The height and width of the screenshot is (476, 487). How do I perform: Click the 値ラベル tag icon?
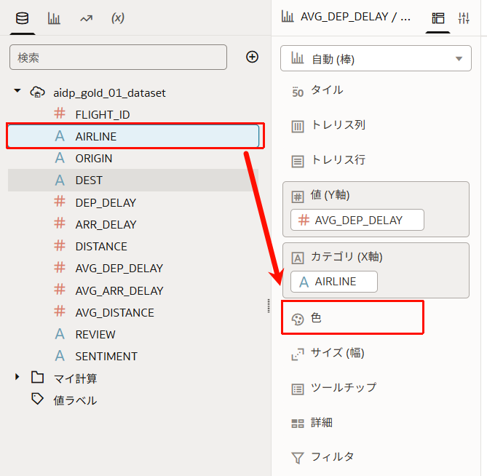tap(37, 399)
